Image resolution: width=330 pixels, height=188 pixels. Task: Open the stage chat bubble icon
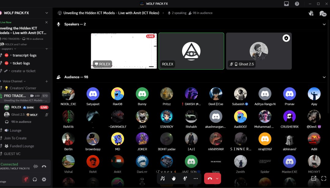click(x=322, y=13)
